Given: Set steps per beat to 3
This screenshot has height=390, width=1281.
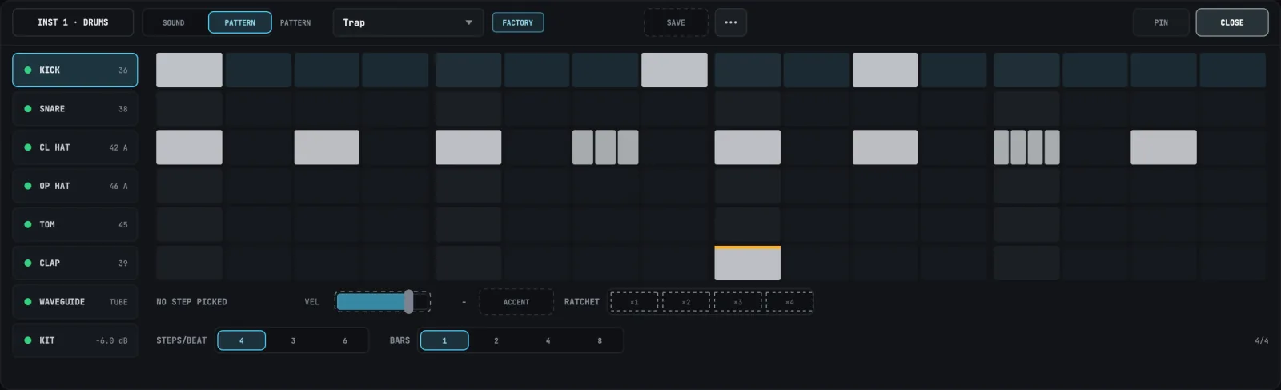Looking at the screenshot, I should [293, 340].
